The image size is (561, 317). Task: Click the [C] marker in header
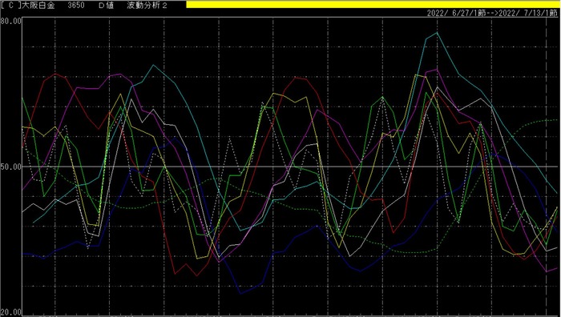(x=10, y=6)
